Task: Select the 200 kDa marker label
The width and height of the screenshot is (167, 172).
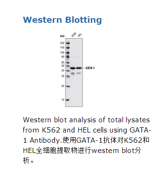Action: click(62, 43)
